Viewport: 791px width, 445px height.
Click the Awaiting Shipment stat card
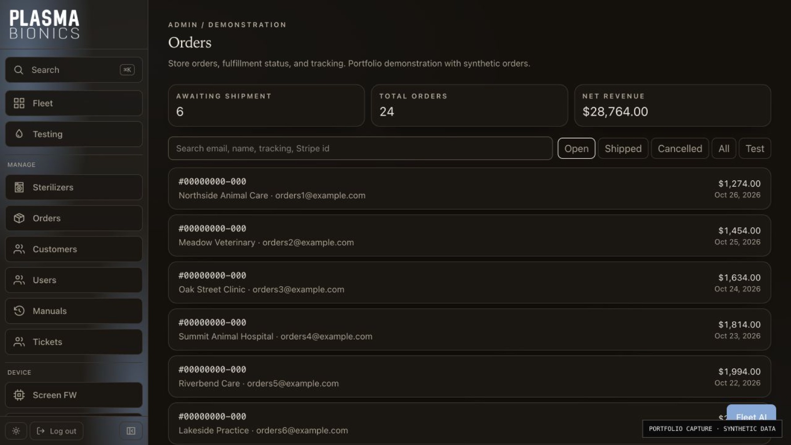(x=266, y=106)
